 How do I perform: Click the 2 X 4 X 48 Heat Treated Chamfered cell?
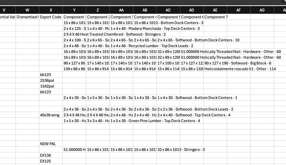click(x=74, y=34)
